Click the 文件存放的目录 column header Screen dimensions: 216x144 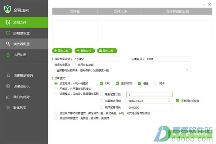point(177,11)
